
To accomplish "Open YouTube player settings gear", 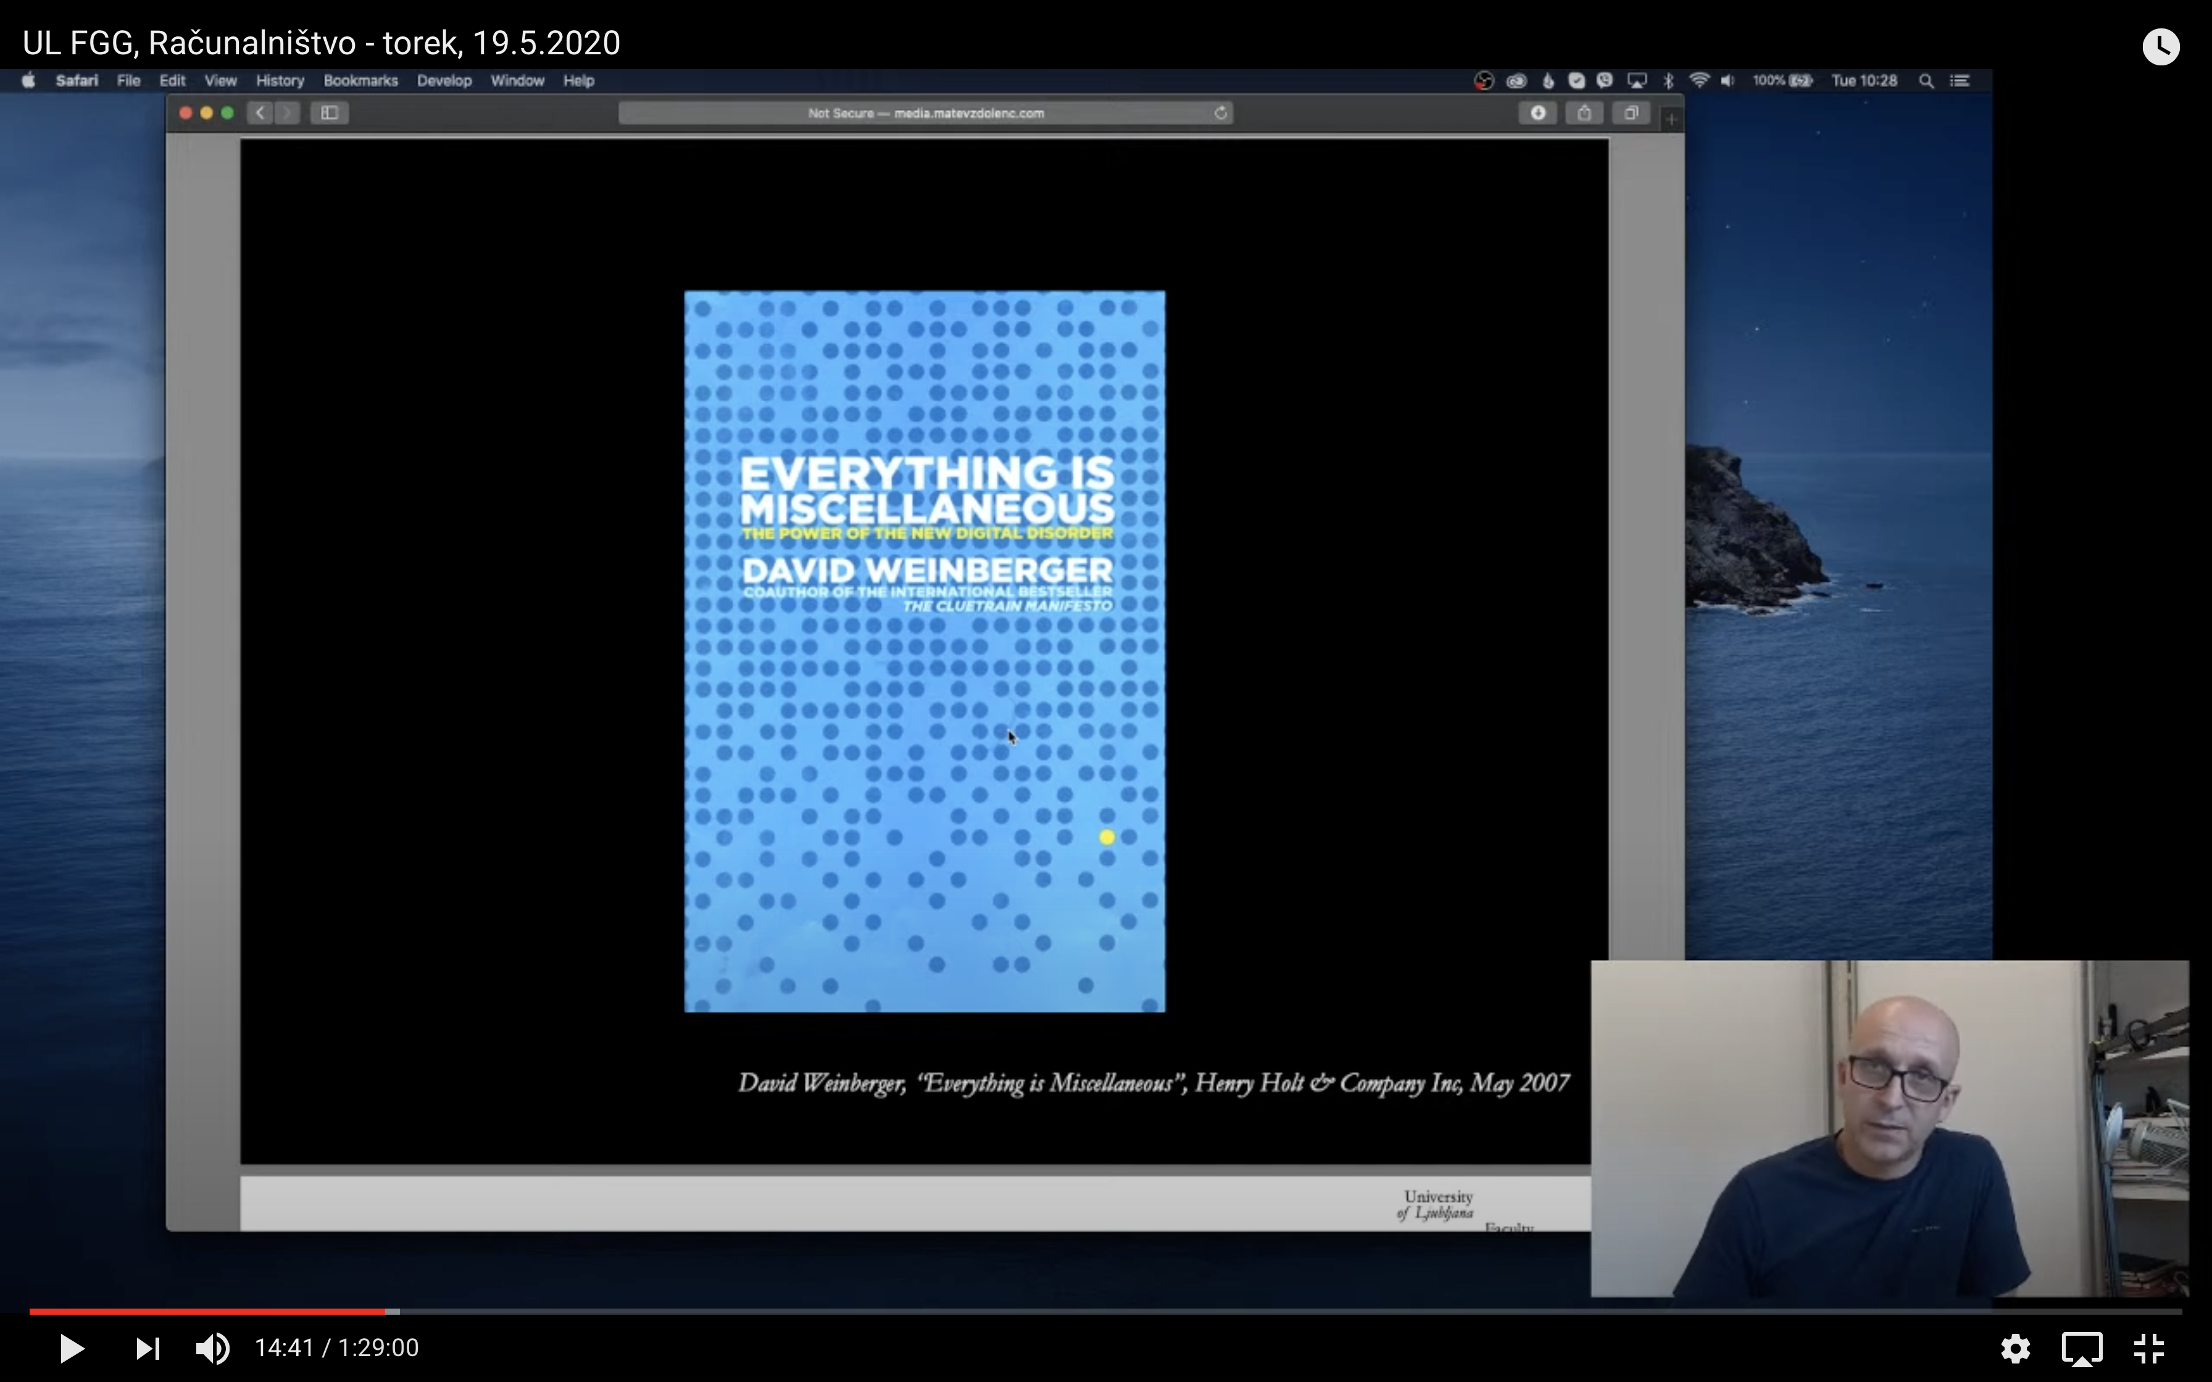I will coord(2016,1348).
